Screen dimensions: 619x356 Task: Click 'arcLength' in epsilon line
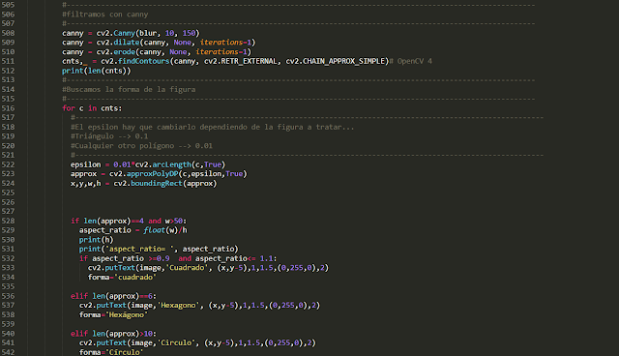[172, 164]
